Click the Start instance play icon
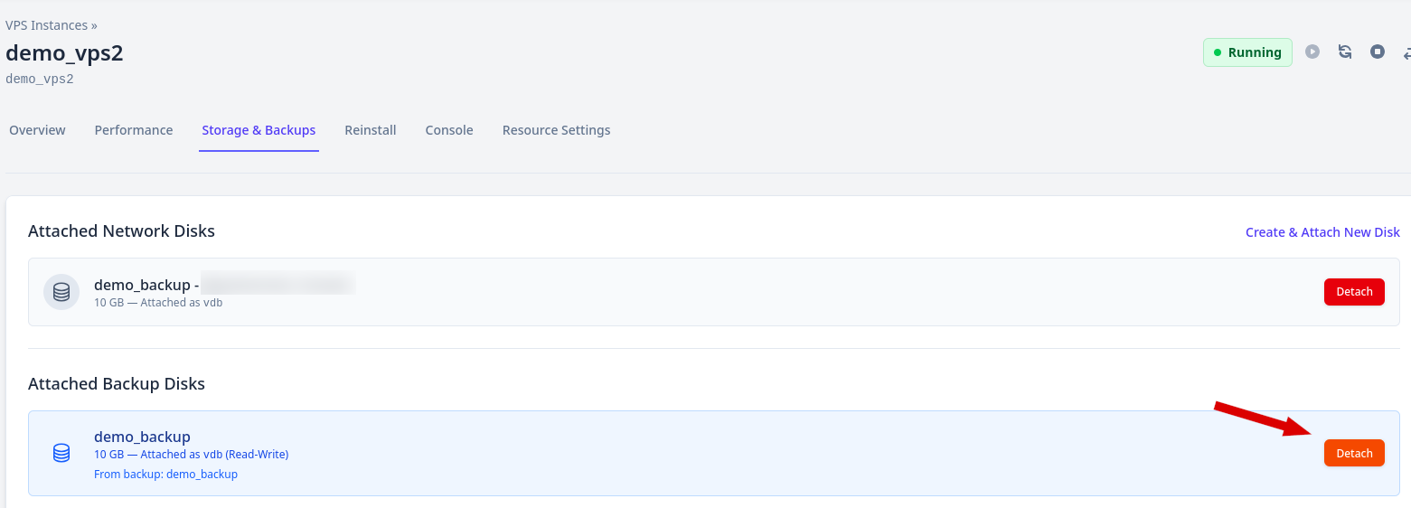Viewport: 1411px width, 508px height. 1312,52
